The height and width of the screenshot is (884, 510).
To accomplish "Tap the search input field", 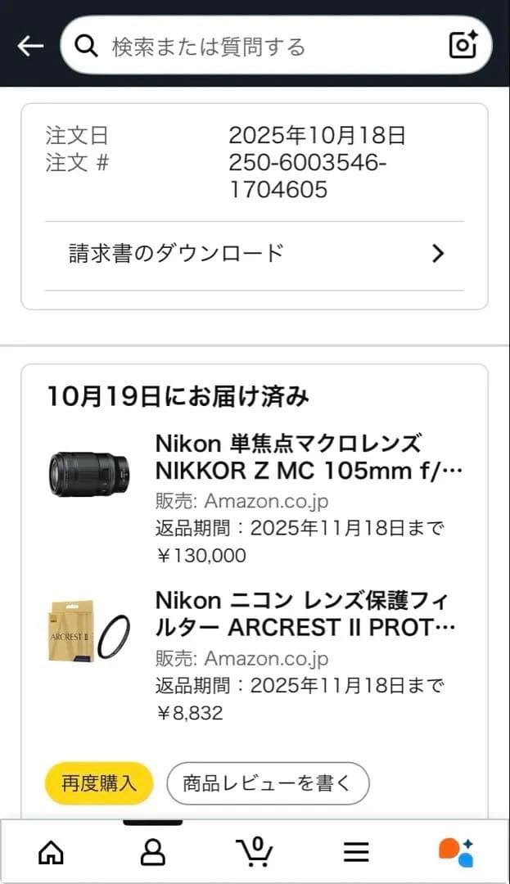I will pyautogui.click(x=246, y=44).
